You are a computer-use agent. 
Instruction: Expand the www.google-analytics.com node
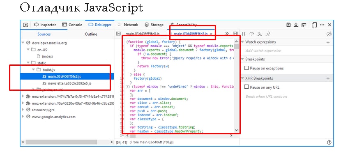tap(23, 117)
